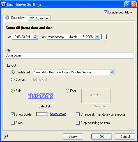Select the Font radio button
This screenshot has width=138, height=142.
point(67,91)
